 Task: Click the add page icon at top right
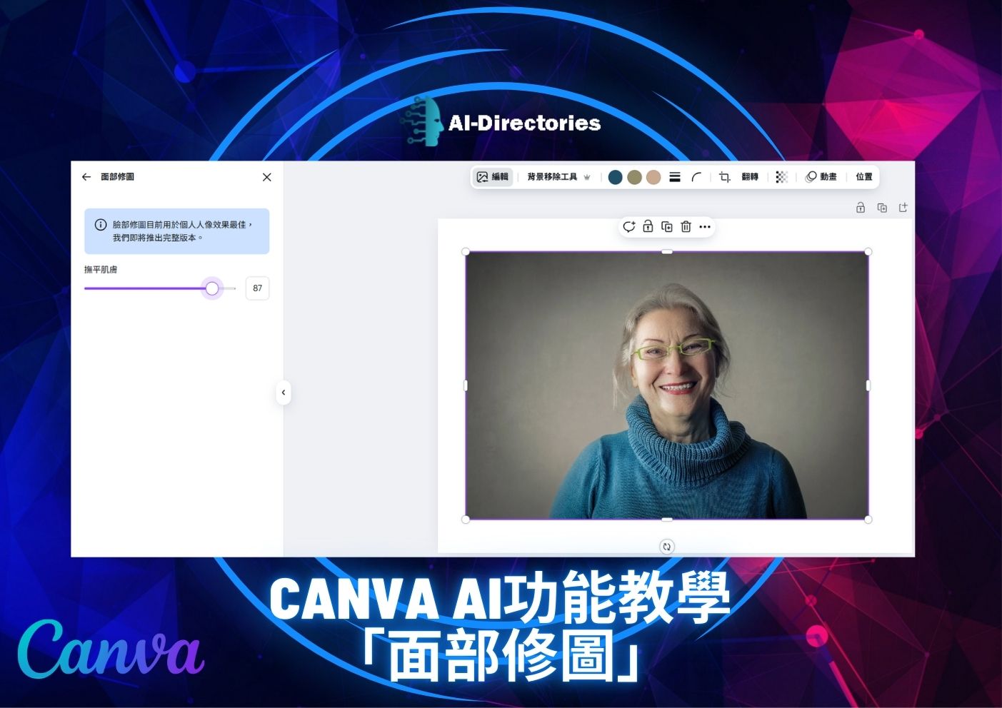tap(903, 208)
